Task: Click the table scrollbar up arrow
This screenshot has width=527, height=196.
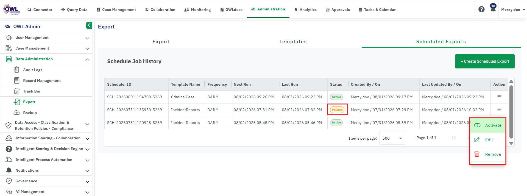Action: [x=511, y=81]
